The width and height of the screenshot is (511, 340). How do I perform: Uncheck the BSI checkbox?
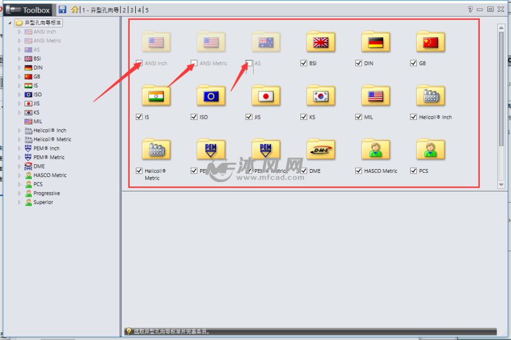tap(303, 63)
